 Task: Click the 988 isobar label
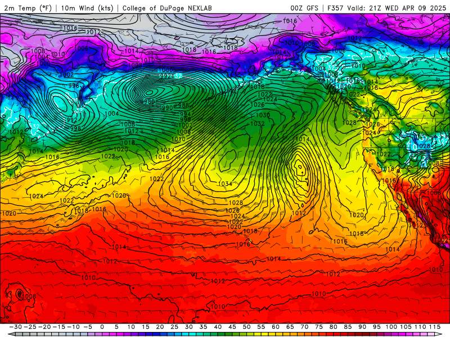(184, 105)
